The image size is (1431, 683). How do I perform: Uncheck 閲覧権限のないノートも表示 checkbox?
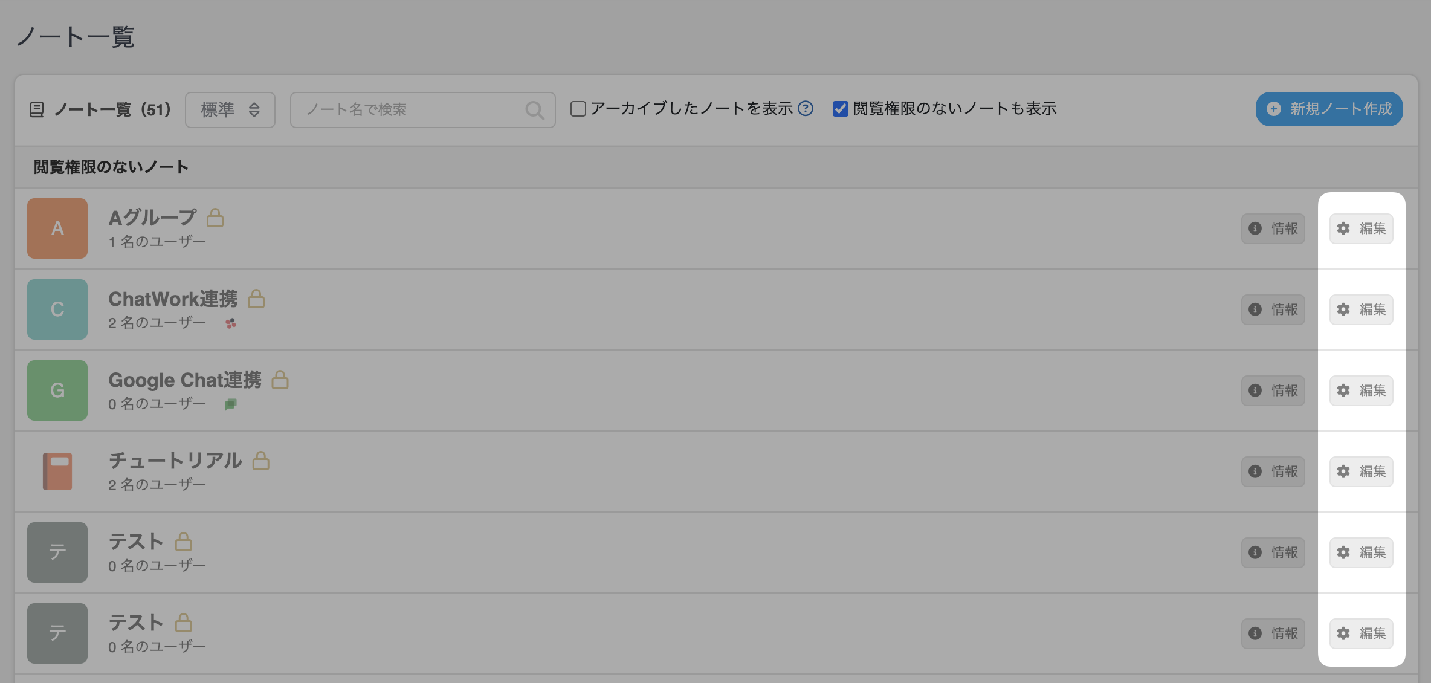click(840, 109)
